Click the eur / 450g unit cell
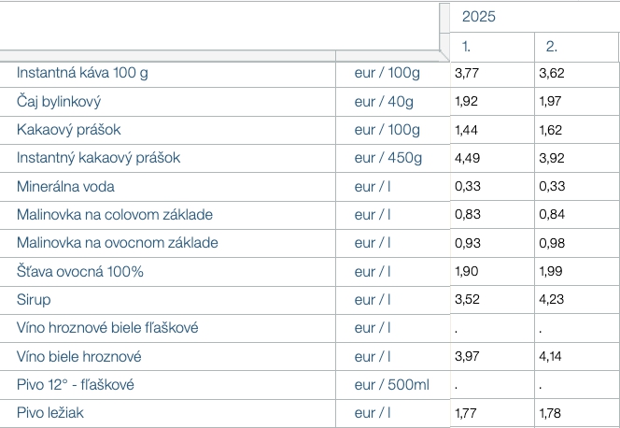Viewport: 620px width, 428px height. coord(388,158)
